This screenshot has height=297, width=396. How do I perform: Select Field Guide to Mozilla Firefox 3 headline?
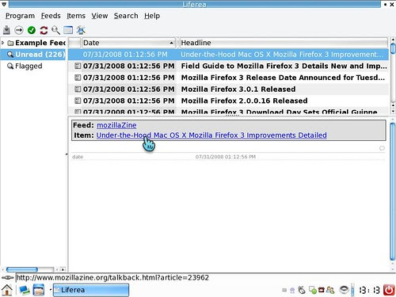(x=284, y=66)
